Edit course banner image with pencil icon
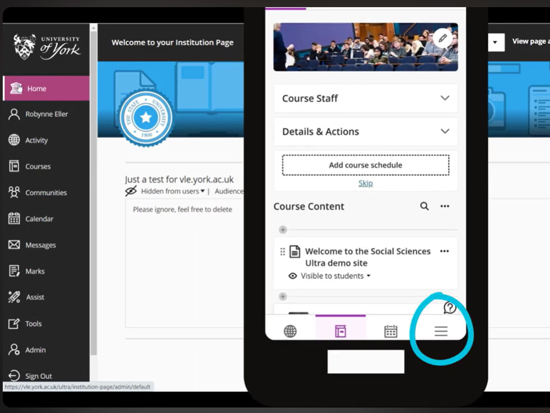550x413 pixels. click(x=443, y=38)
